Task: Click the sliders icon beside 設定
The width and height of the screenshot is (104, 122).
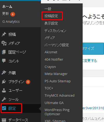Action: (4, 108)
